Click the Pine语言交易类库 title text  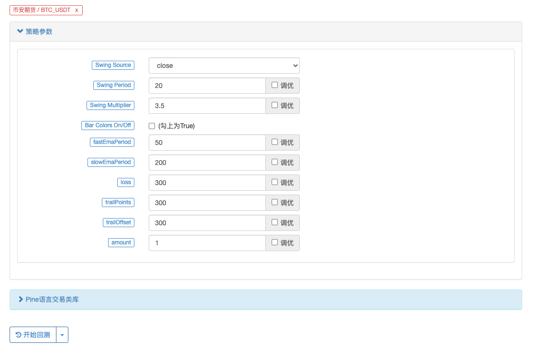pos(52,299)
